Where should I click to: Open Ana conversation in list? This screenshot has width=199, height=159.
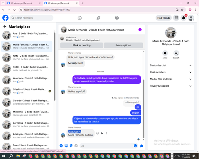pyautogui.click(x=27, y=35)
